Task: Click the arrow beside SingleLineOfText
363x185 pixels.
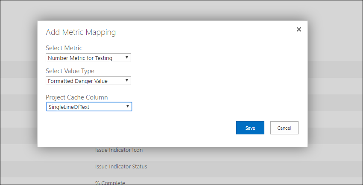Action: (x=128, y=106)
